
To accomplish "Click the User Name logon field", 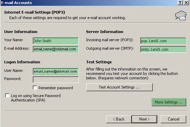I will tap(56, 72).
